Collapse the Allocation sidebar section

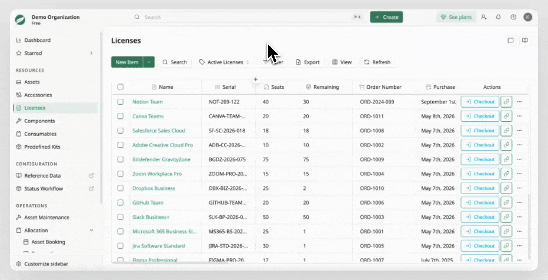[x=91, y=231]
